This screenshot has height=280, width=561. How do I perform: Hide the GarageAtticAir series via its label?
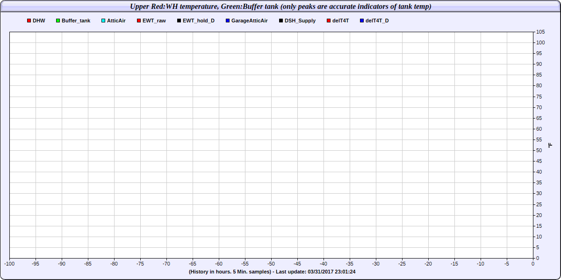(249, 21)
